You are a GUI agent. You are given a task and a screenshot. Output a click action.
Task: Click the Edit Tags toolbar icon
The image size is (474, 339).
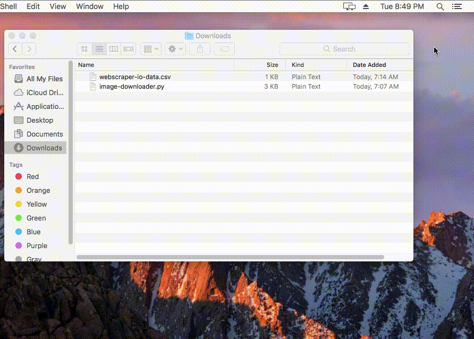pos(224,49)
